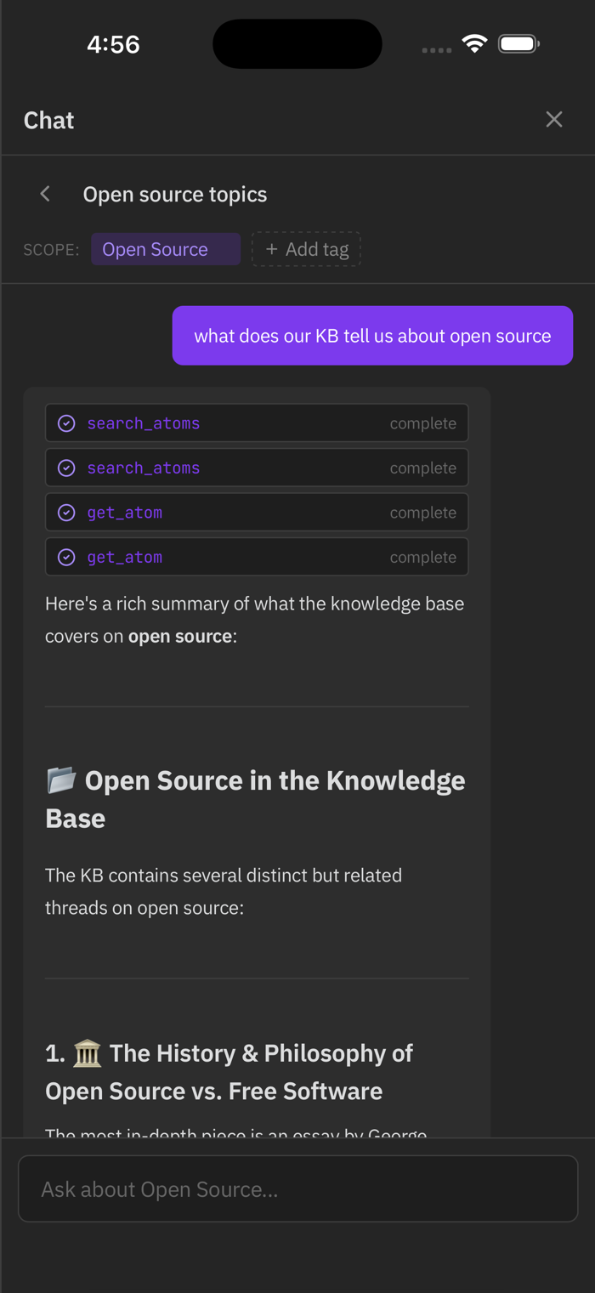Tap the building emoji in the History heading
The height and width of the screenshot is (1293, 595).
tap(88, 1054)
